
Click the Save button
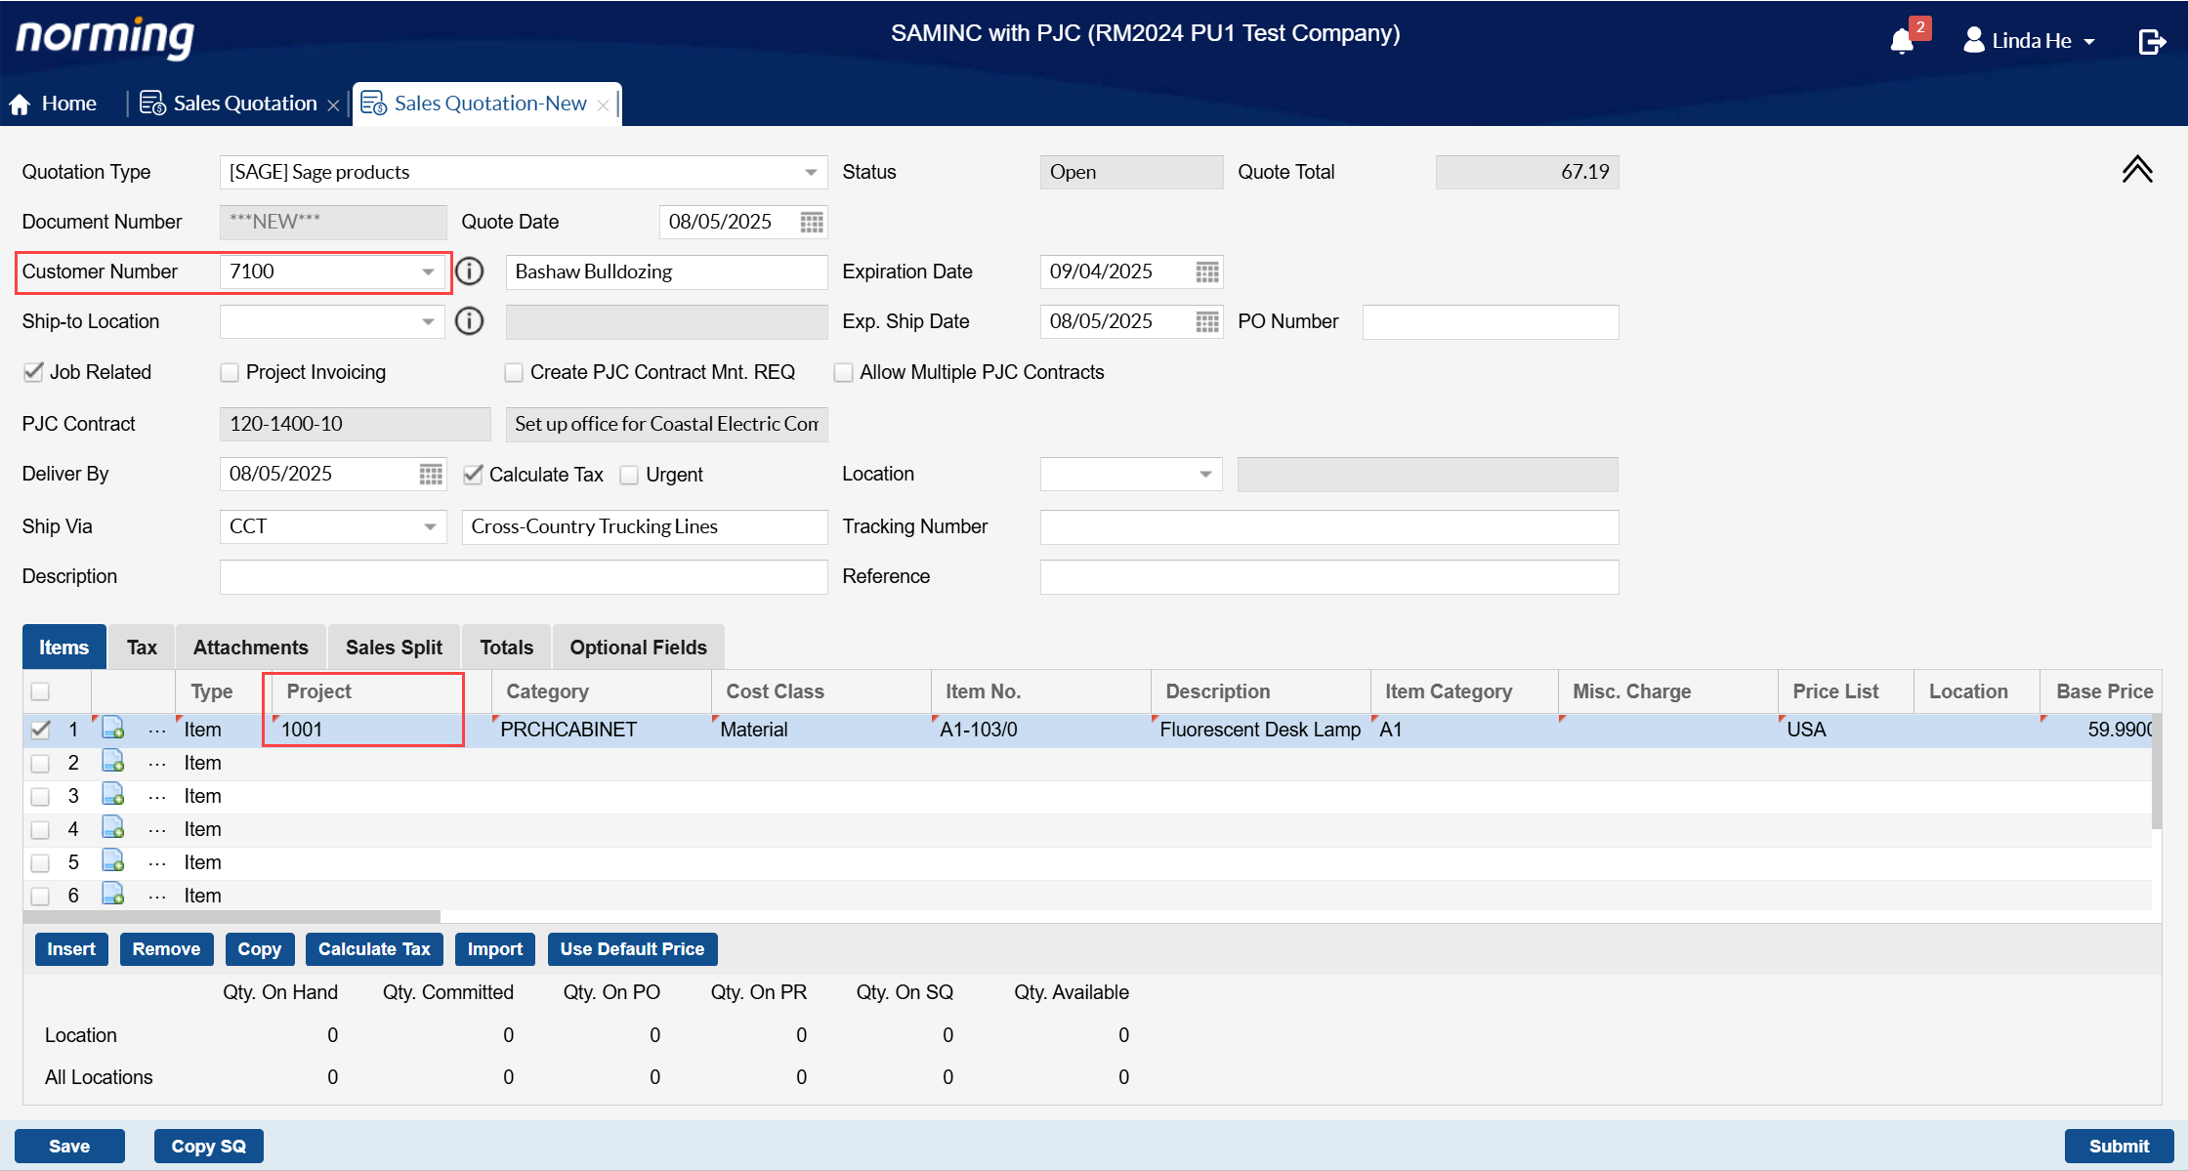(69, 1147)
